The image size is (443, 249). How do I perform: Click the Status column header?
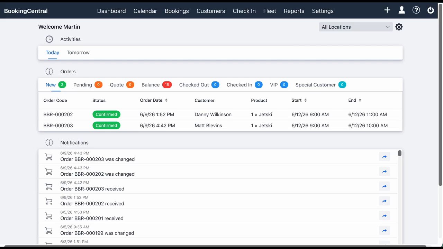(99, 100)
